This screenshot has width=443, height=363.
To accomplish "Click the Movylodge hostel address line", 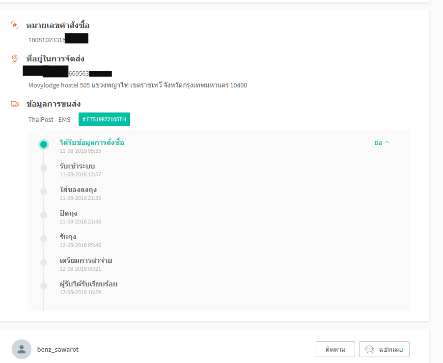I will (x=138, y=85).
